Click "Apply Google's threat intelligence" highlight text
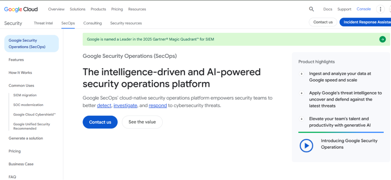This screenshot has height=180, width=391. (345, 99)
